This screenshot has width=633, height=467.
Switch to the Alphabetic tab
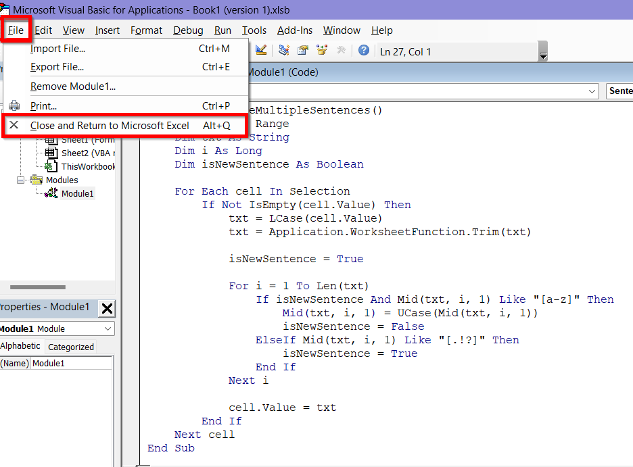[20, 346]
